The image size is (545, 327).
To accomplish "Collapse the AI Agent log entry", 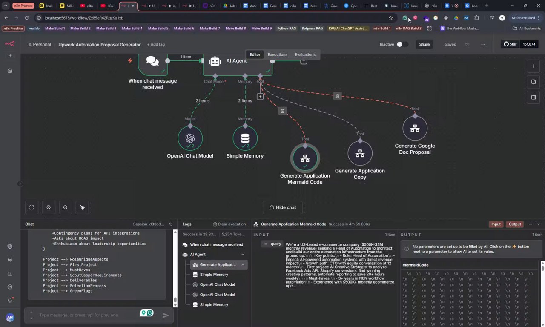I will (243, 255).
